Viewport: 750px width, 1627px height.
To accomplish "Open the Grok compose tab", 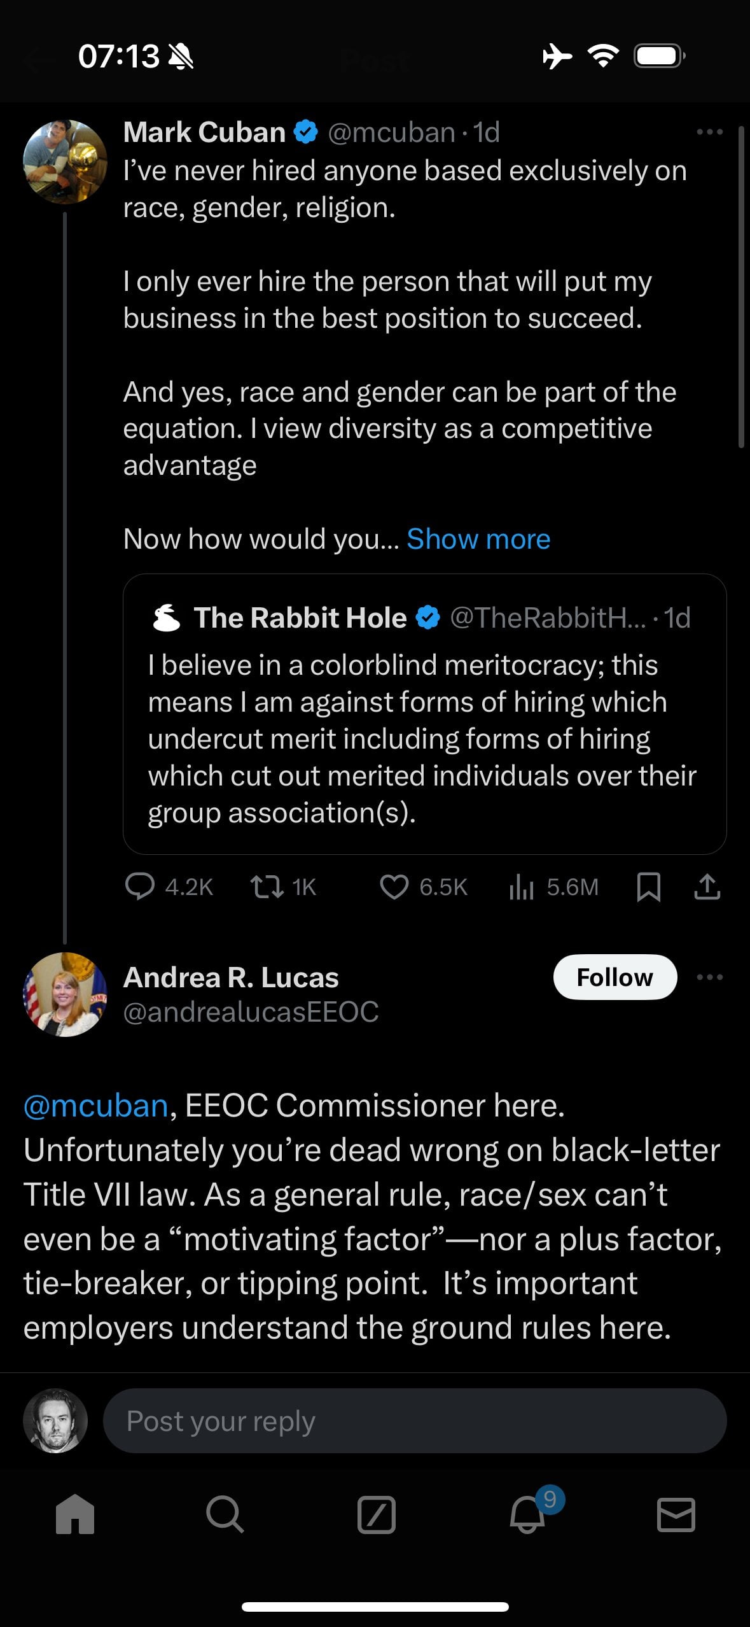I will point(376,1514).
